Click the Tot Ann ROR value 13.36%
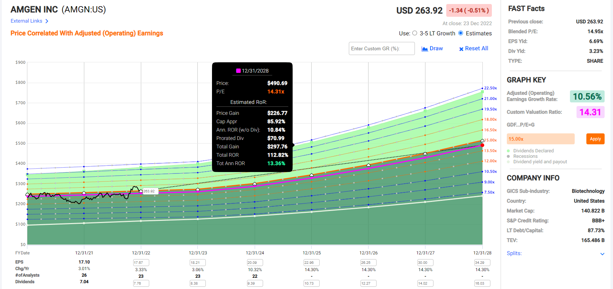The image size is (613, 289). [x=276, y=163]
